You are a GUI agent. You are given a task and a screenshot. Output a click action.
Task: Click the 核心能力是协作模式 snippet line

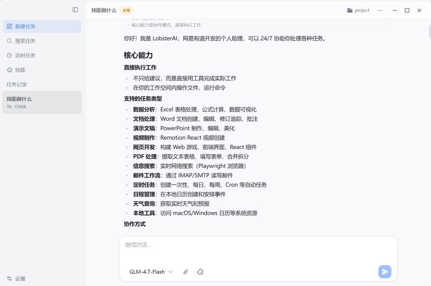click(165, 25)
